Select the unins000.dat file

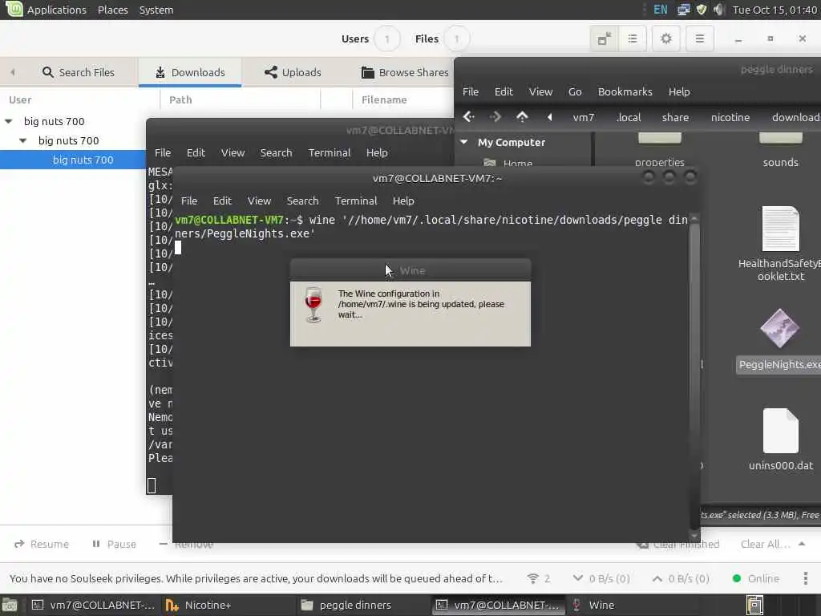(x=780, y=439)
